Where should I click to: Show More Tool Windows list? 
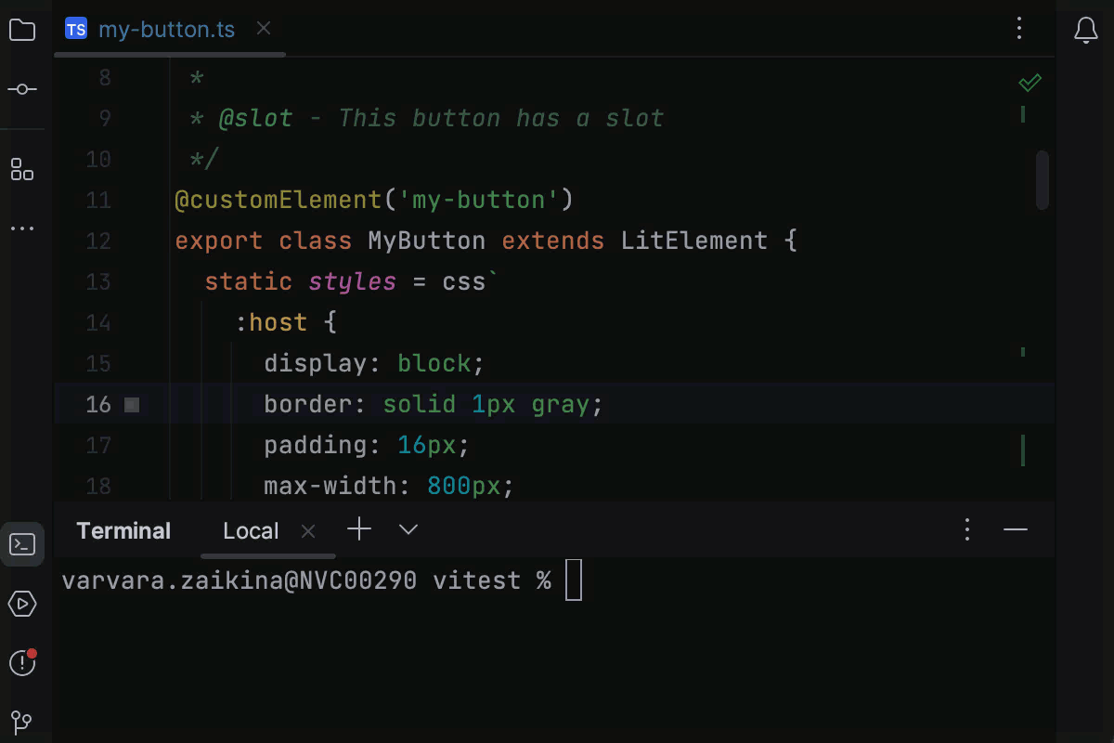[22, 228]
